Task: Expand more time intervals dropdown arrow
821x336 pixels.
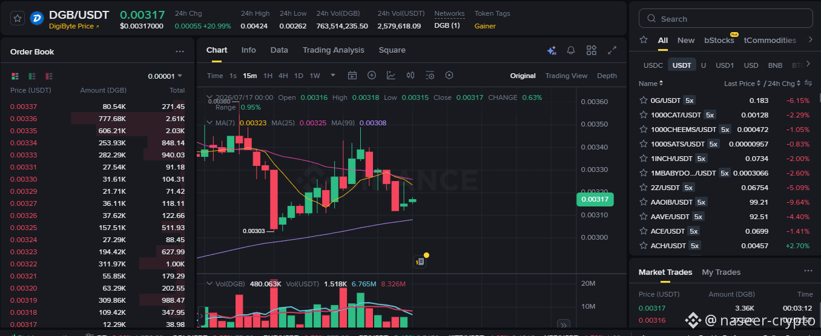Action: [333, 76]
